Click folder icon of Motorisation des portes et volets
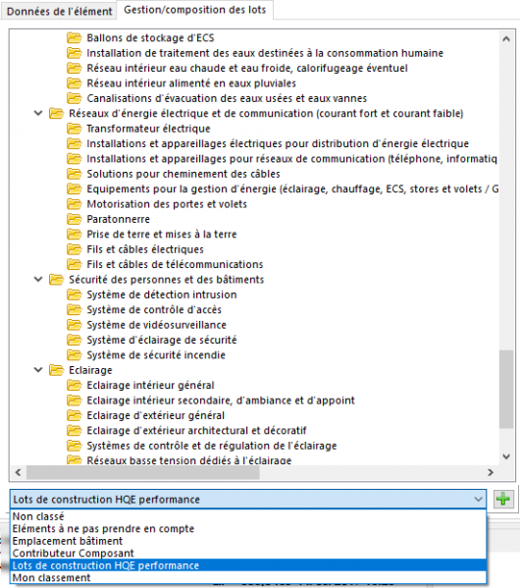This screenshot has height=588, width=520. (x=75, y=204)
